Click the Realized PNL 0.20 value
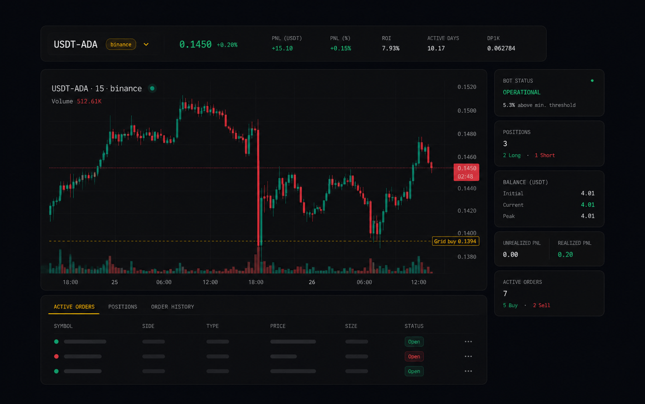 click(x=565, y=255)
